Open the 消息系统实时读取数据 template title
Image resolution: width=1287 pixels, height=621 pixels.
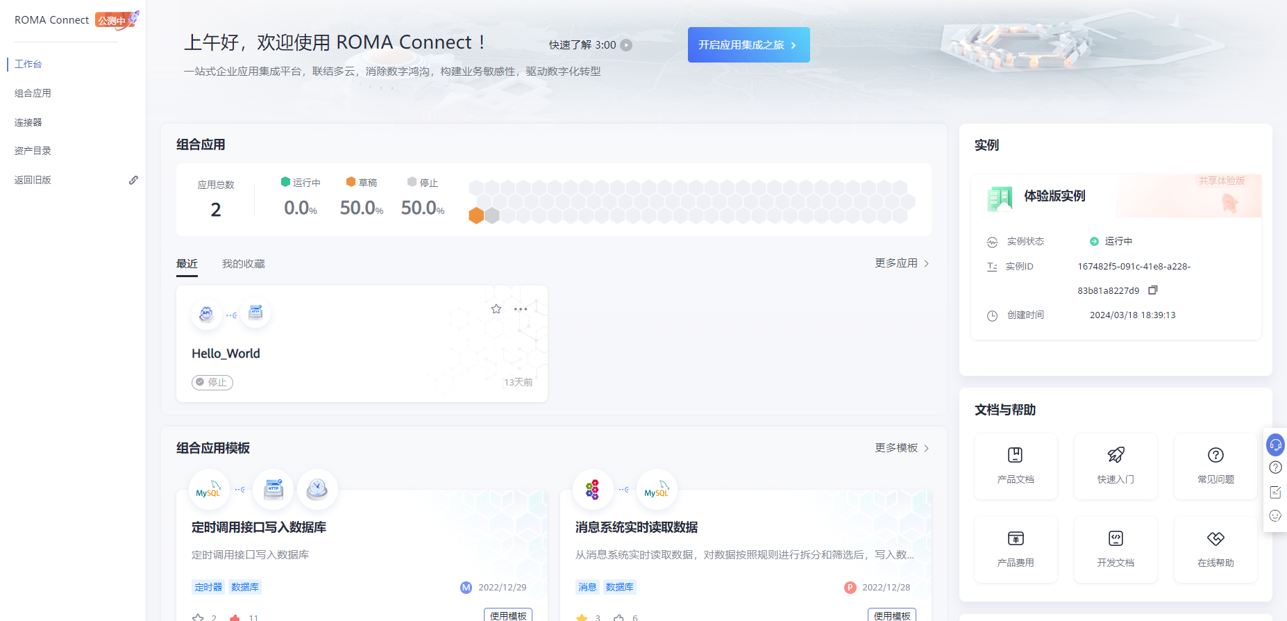click(x=637, y=527)
